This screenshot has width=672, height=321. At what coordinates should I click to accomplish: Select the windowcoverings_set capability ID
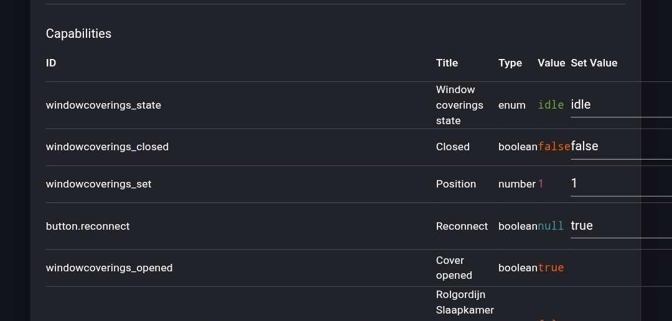[98, 184]
